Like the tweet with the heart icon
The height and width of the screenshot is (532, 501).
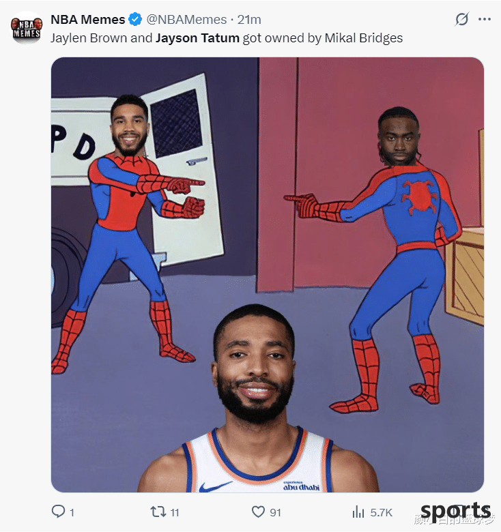click(x=258, y=512)
